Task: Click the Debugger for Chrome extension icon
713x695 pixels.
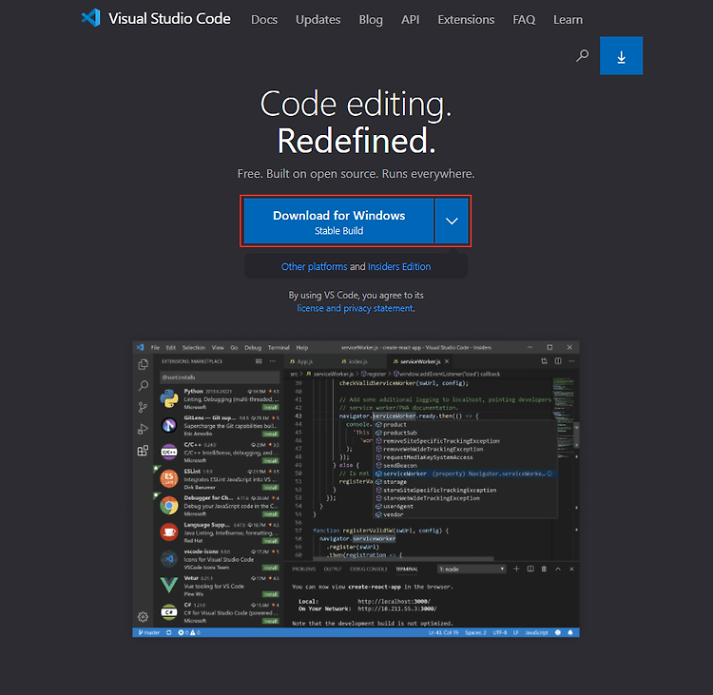Action: [x=169, y=506]
